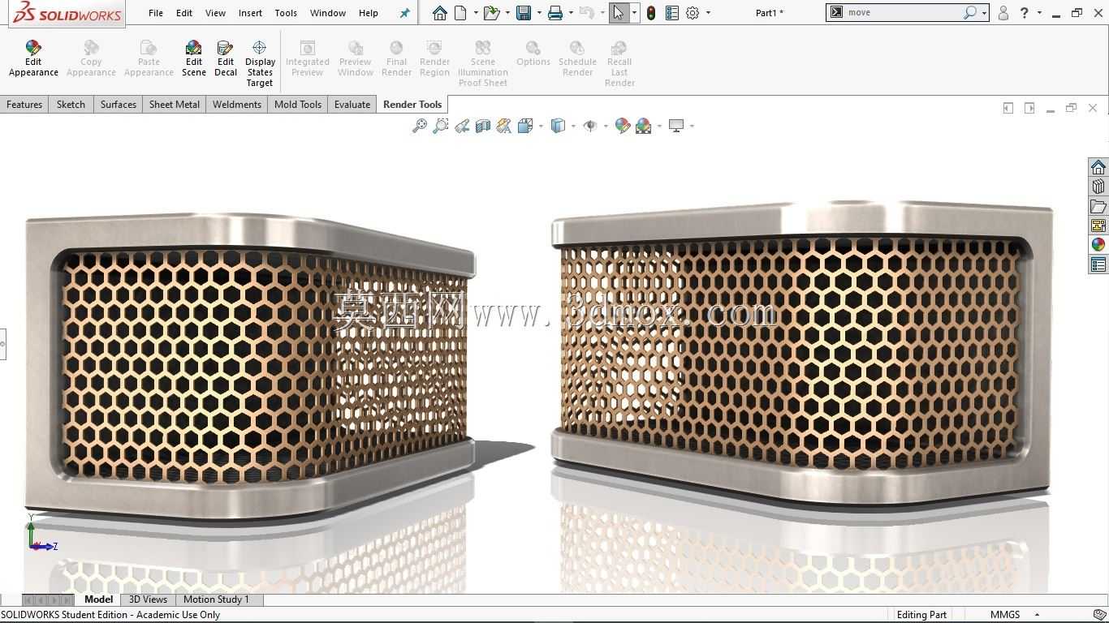Open the Section View tool
Screen dimensions: 1109x623
coord(483,126)
